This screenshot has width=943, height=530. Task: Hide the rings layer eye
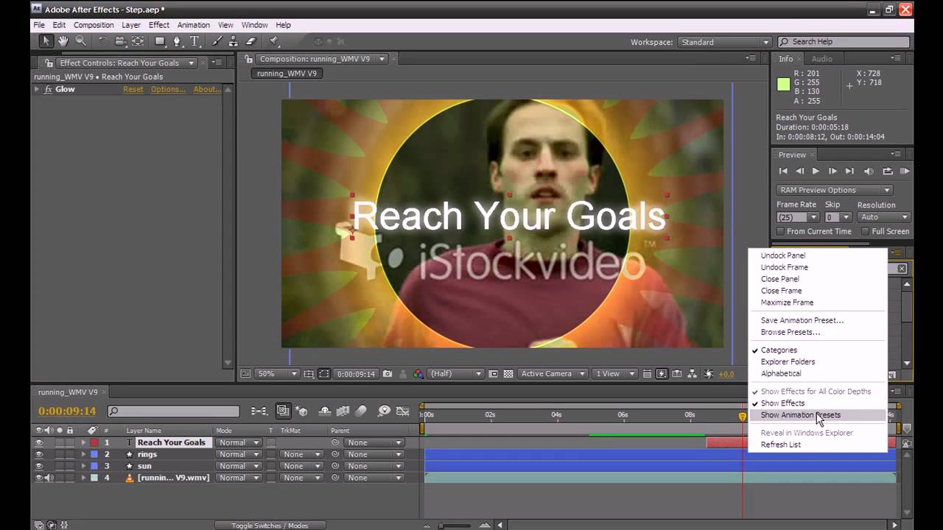[x=39, y=454]
